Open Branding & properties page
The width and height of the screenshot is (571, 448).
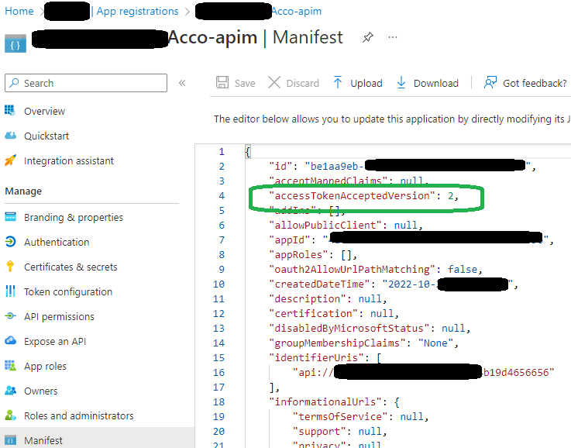tap(74, 218)
